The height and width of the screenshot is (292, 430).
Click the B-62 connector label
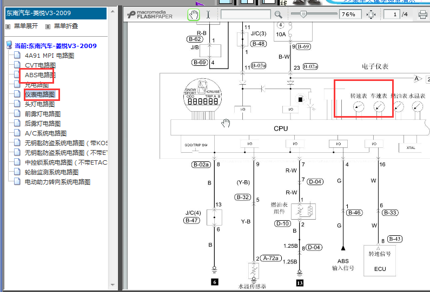(x=195, y=39)
